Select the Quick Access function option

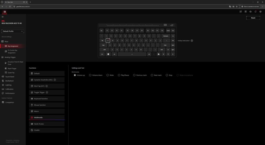(47, 124)
